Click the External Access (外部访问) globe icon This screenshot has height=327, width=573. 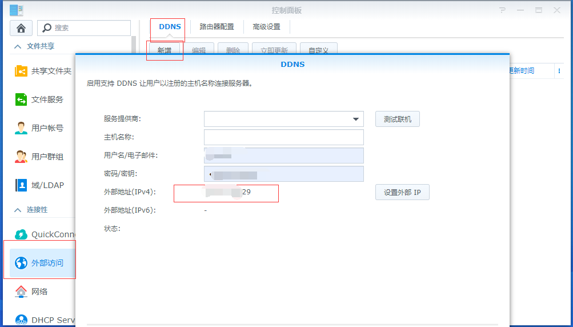click(21, 263)
